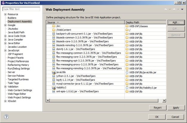Click the Revert button
The width and height of the screenshot is (187, 123).
pyautogui.click(x=158, y=108)
